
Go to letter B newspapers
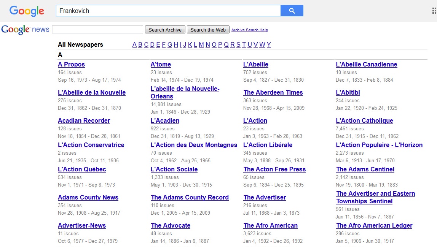pyautogui.click(x=140, y=45)
